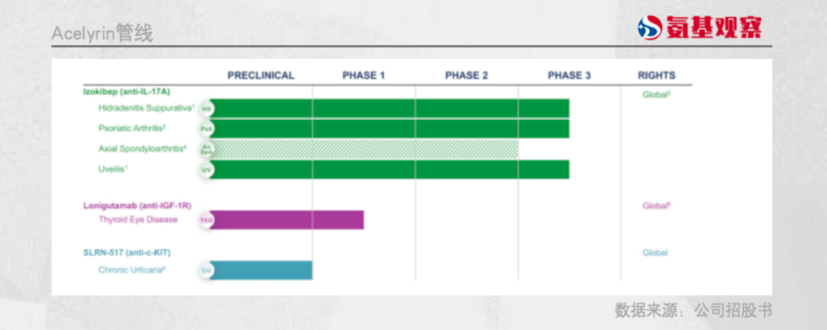Click the red and blue logo icon
The width and height of the screenshot is (827, 330).
coord(649,29)
